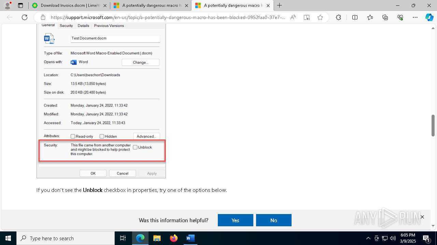Click OK in the Properties image

coord(93,173)
